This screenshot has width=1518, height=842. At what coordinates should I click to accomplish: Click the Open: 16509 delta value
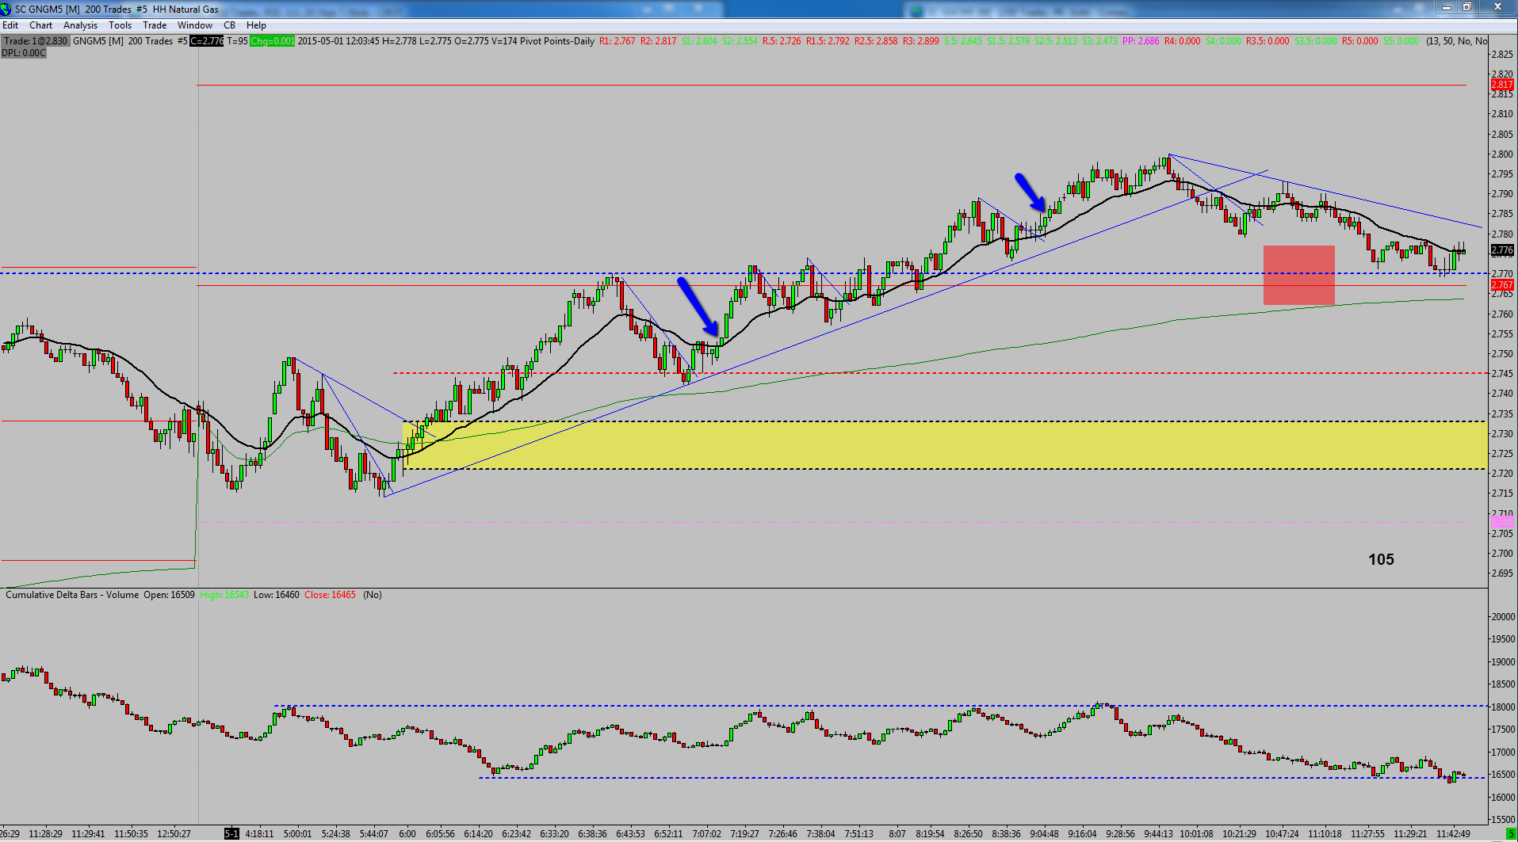(x=169, y=595)
